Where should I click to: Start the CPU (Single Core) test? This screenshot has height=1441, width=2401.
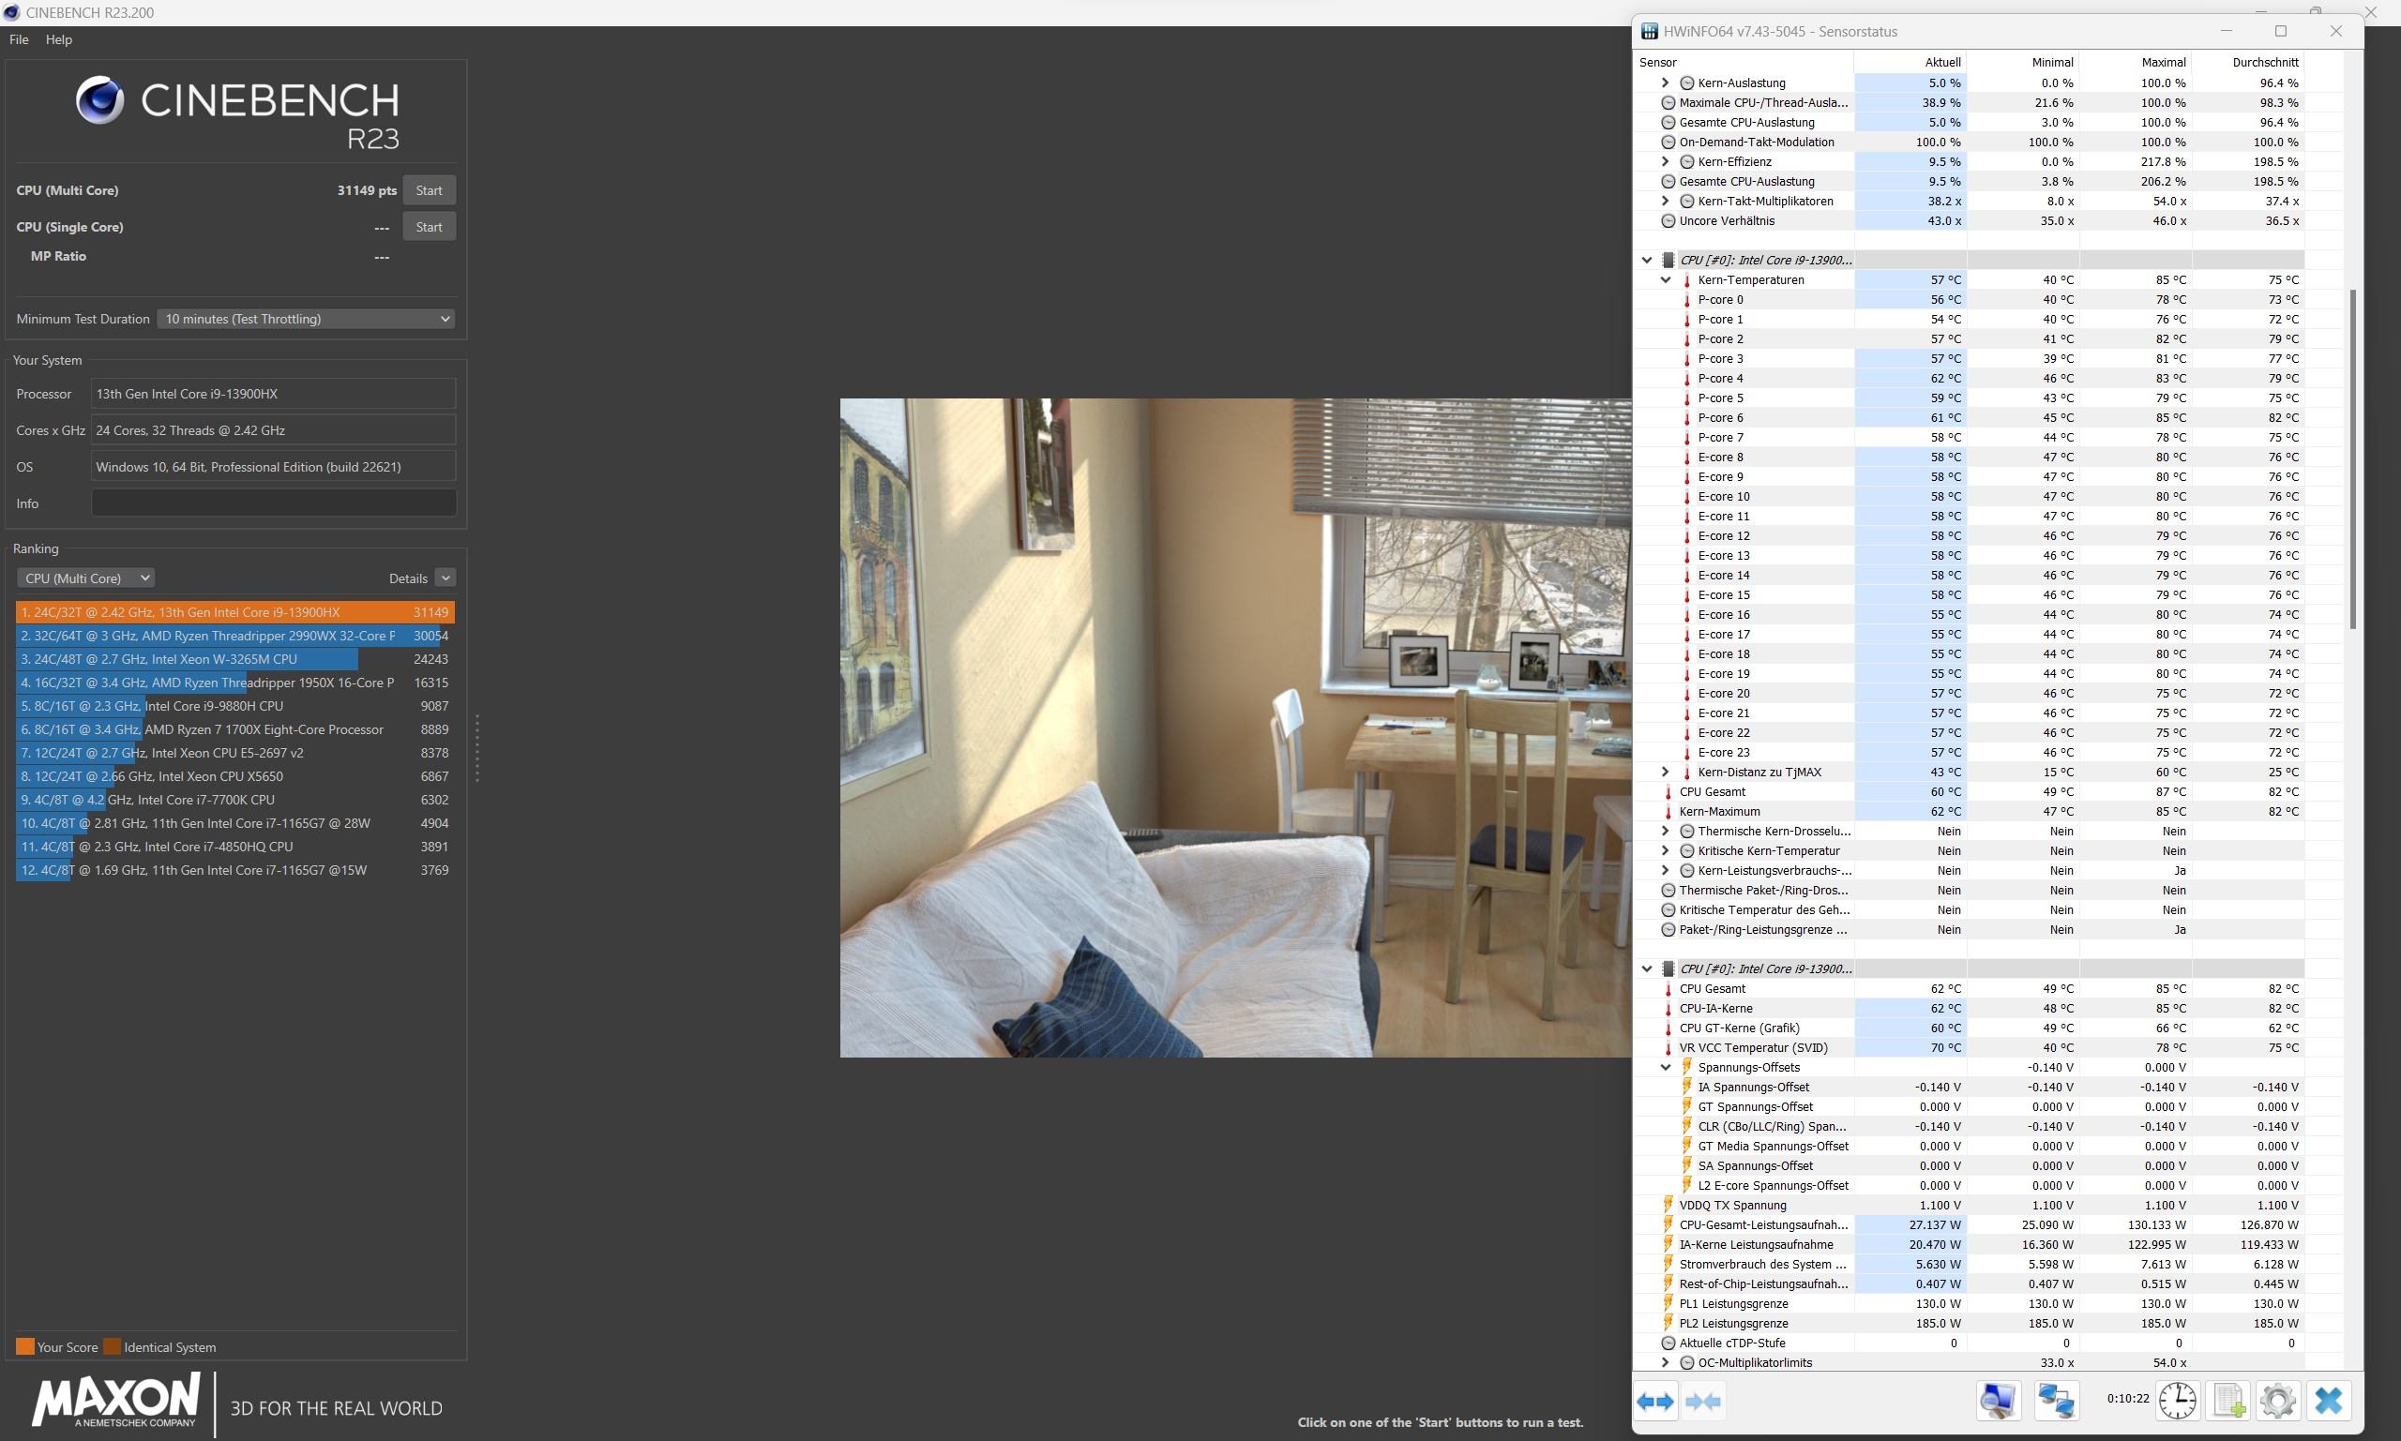[x=429, y=227]
